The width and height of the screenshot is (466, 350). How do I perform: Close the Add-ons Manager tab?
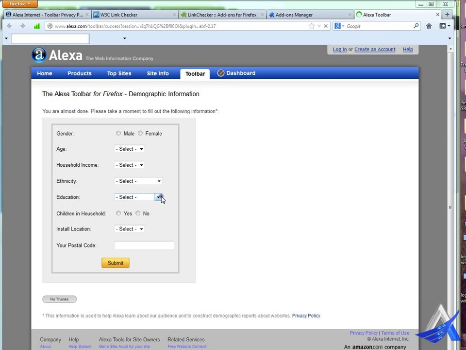[350, 14]
